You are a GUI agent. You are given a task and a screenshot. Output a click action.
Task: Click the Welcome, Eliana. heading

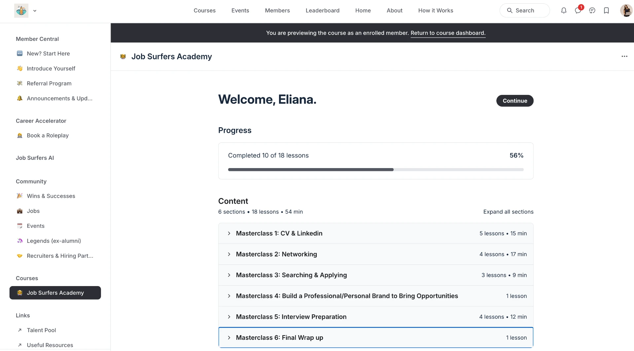(x=267, y=100)
